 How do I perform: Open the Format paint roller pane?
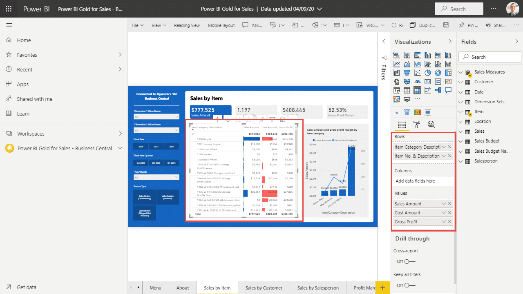coord(417,125)
